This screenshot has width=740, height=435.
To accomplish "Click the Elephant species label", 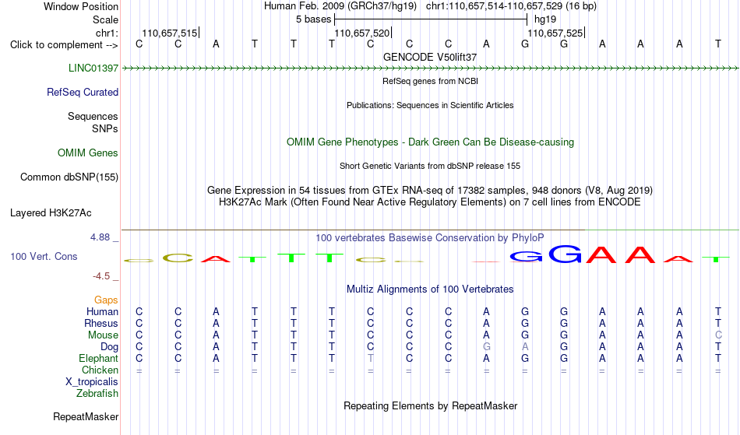I will coord(99,359).
